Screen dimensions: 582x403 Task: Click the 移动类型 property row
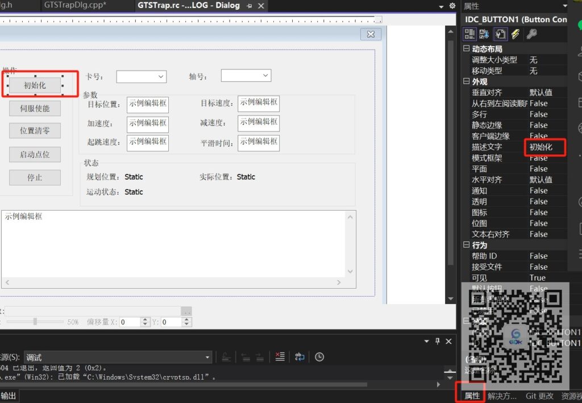(518, 71)
